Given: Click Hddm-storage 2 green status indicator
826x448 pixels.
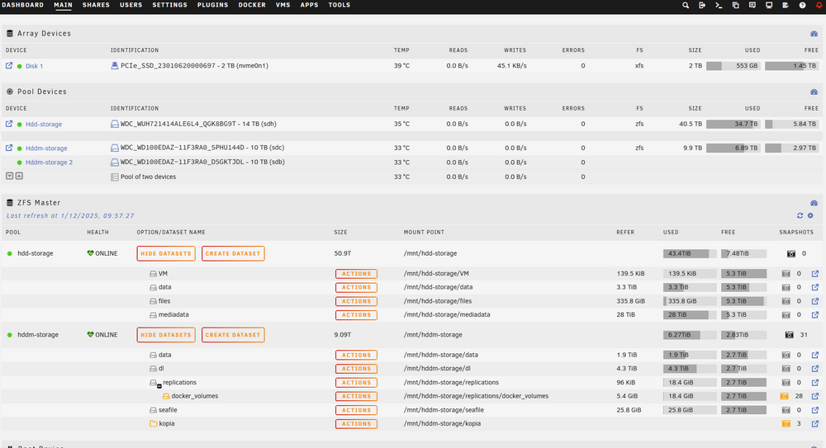Looking at the screenshot, I should pos(20,163).
